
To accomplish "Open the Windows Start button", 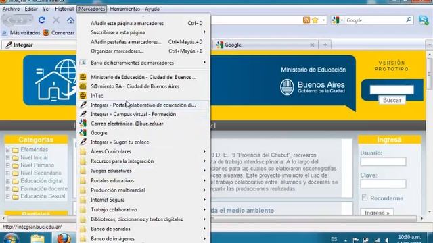I will (x=12, y=238).
